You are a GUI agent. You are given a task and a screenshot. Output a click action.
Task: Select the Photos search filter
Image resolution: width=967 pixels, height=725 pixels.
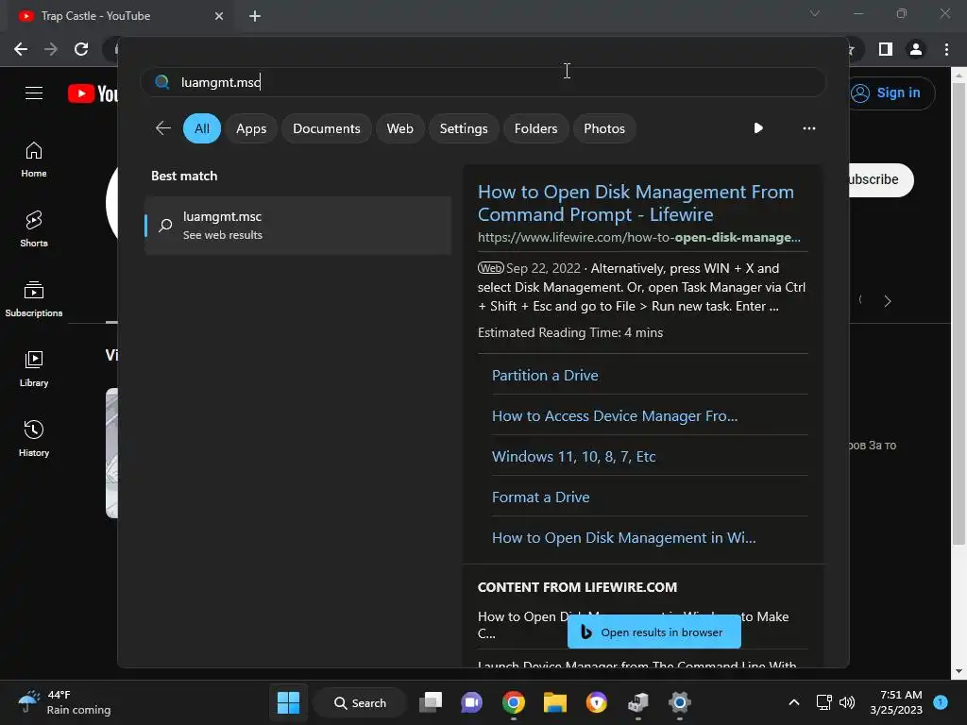603,128
